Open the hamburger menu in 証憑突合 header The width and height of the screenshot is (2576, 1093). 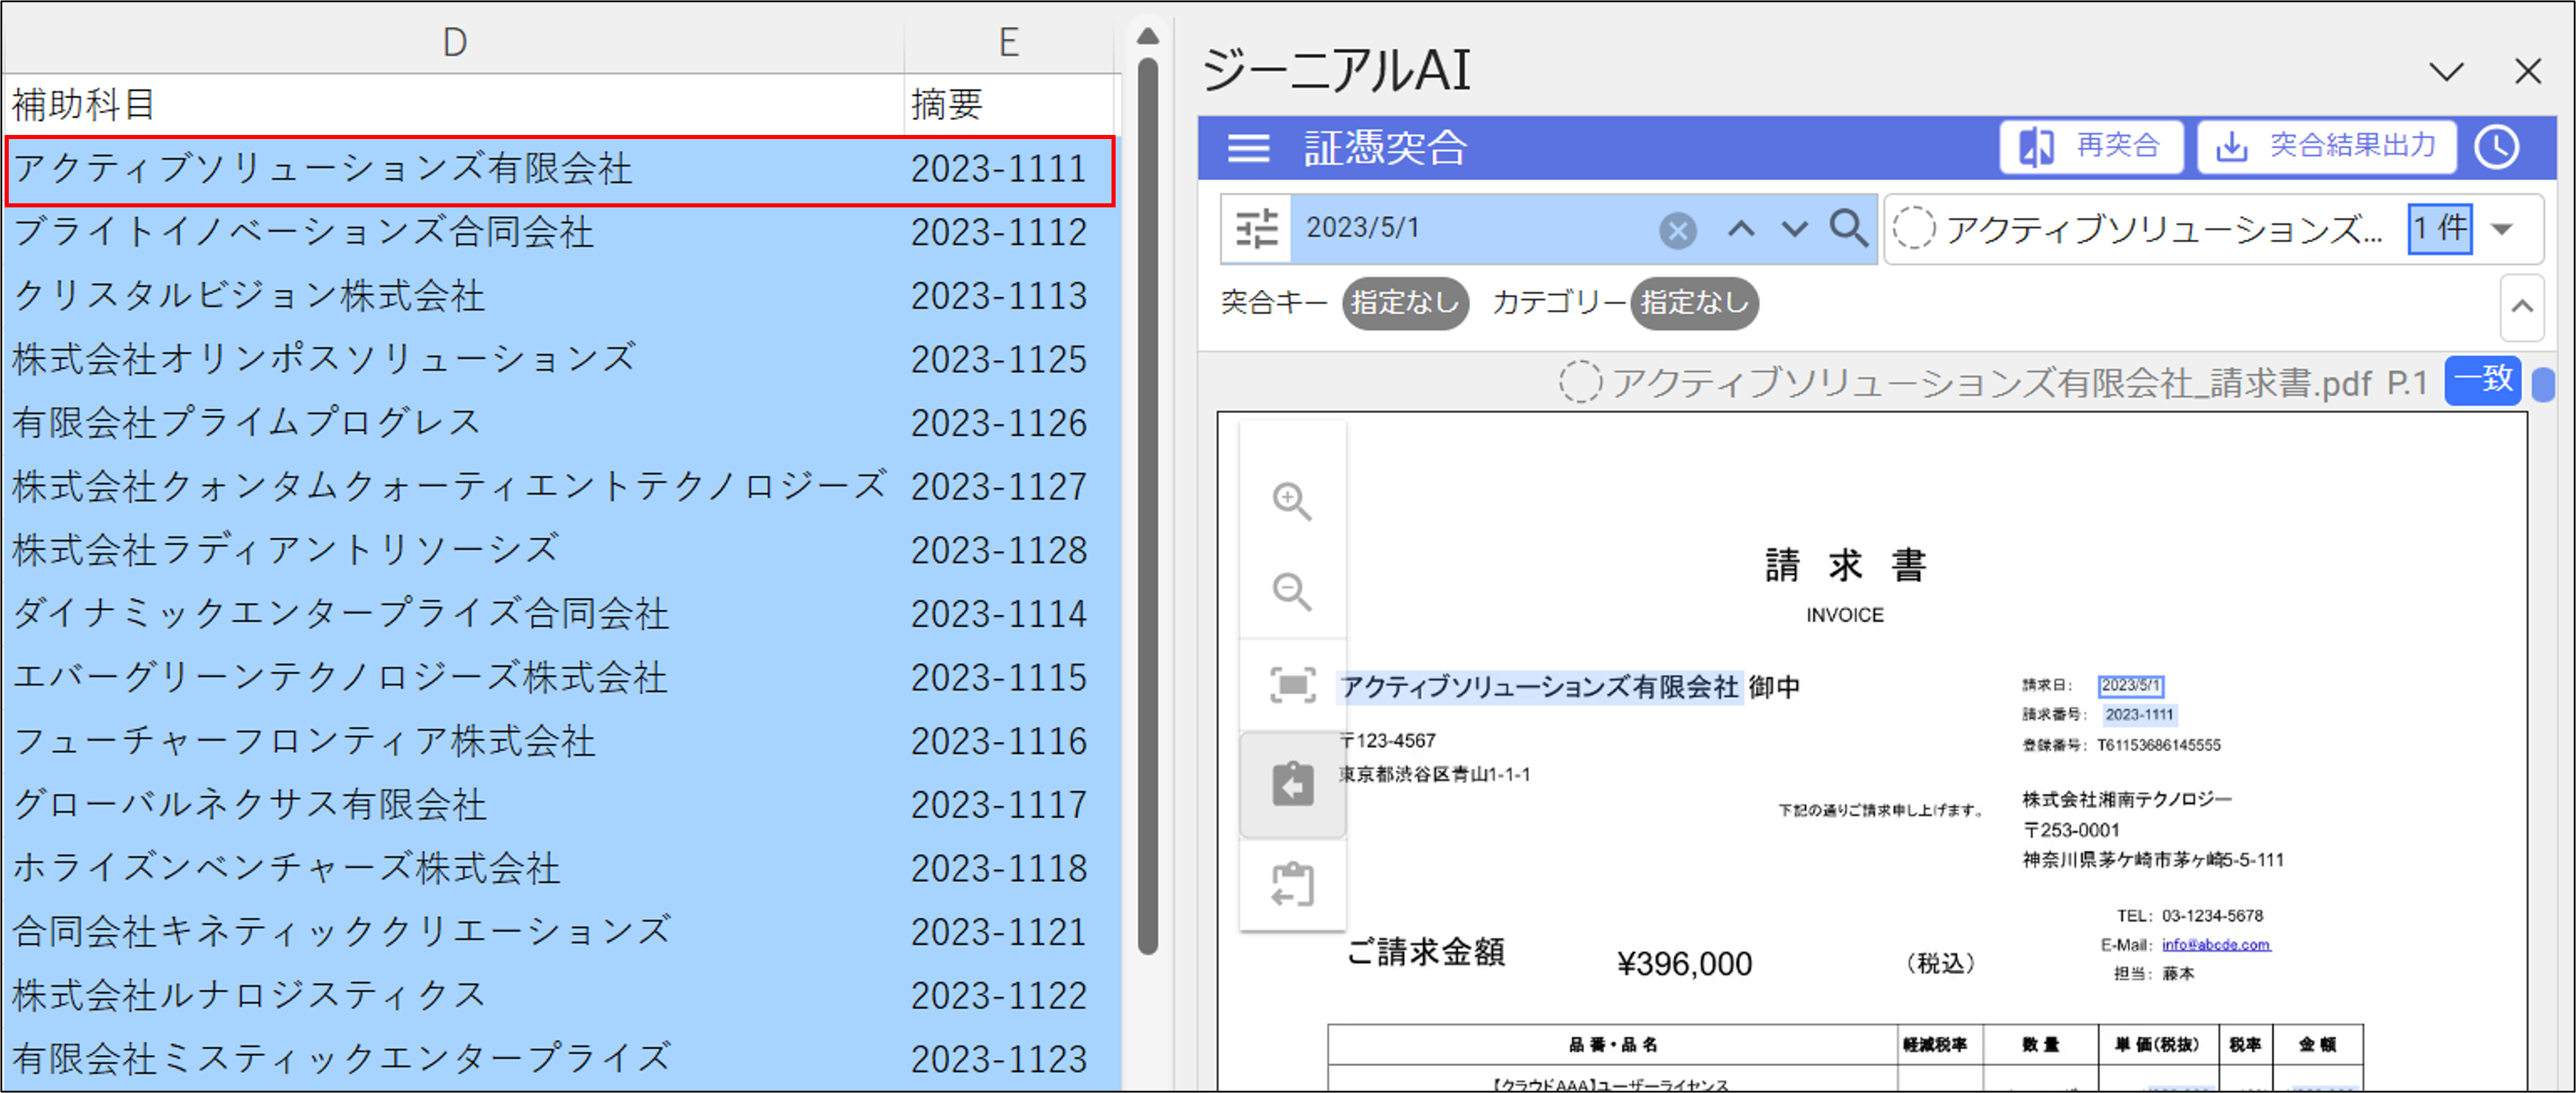coord(1248,148)
